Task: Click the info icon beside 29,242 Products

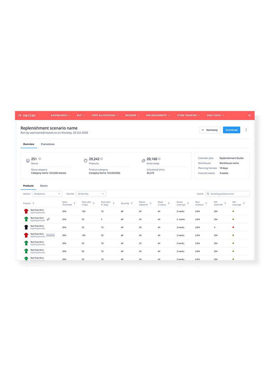Action: click(102, 159)
